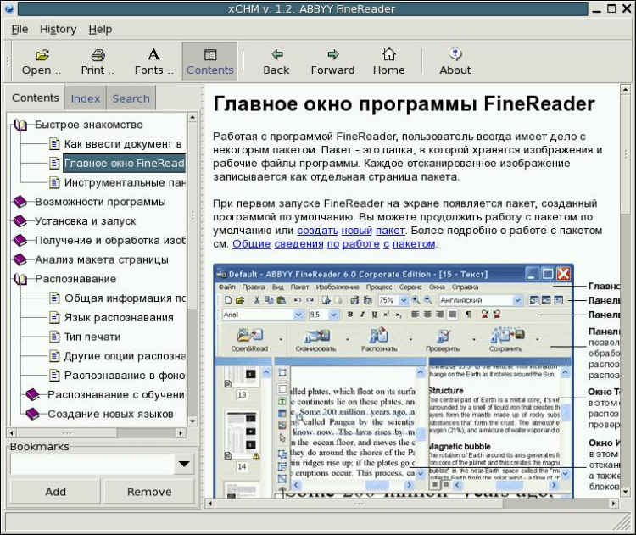The width and height of the screenshot is (636, 535).
Task: Select topic Как ввести документ в
Action: (123, 144)
